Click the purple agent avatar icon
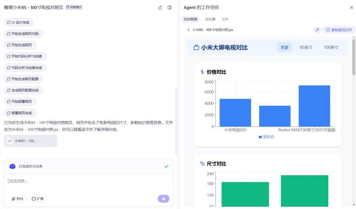The image size is (356, 209). (12, 166)
